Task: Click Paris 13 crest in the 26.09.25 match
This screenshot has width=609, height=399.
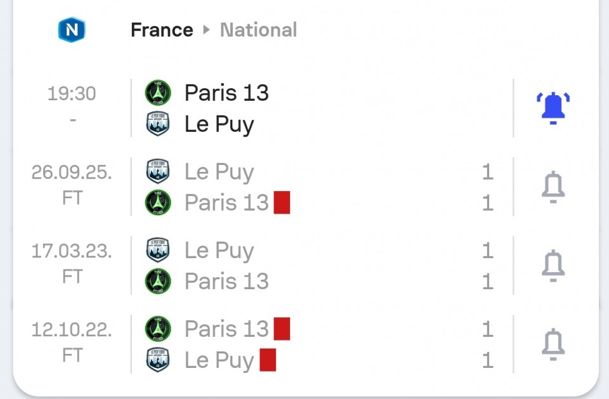Action: pyautogui.click(x=158, y=203)
